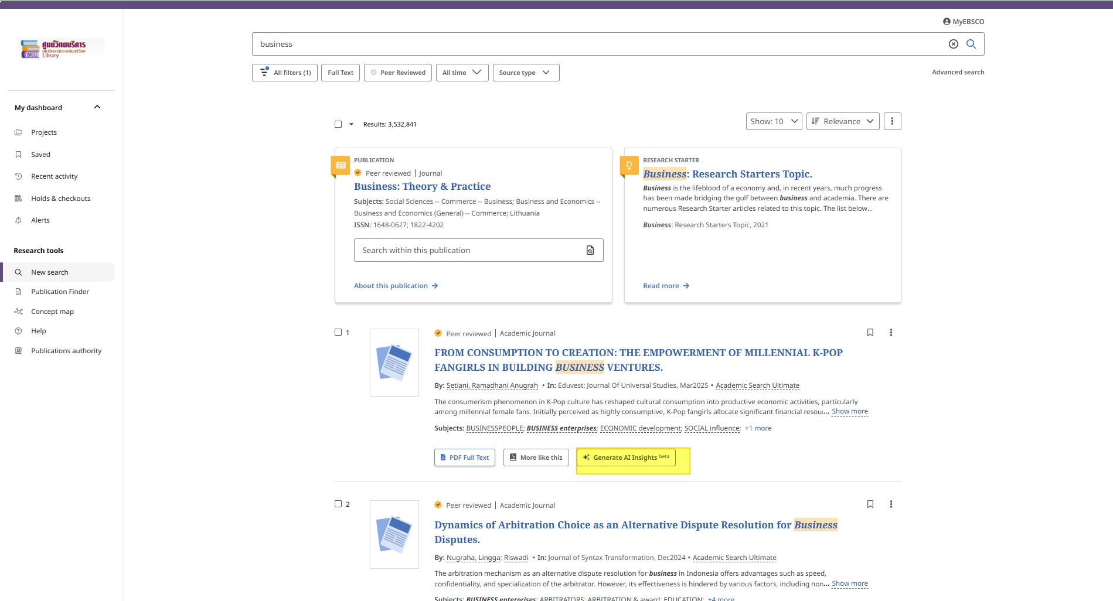Tick the select all results checkbox

(x=338, y=124)
